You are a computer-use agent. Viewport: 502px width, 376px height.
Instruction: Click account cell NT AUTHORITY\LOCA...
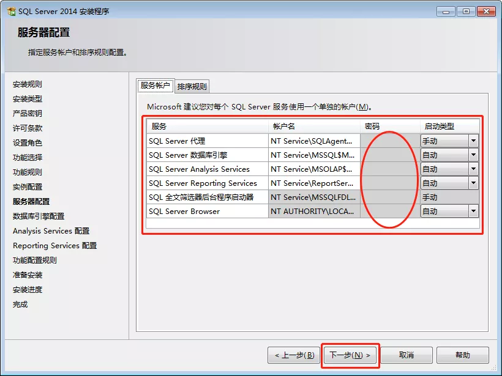pos(314,211)
